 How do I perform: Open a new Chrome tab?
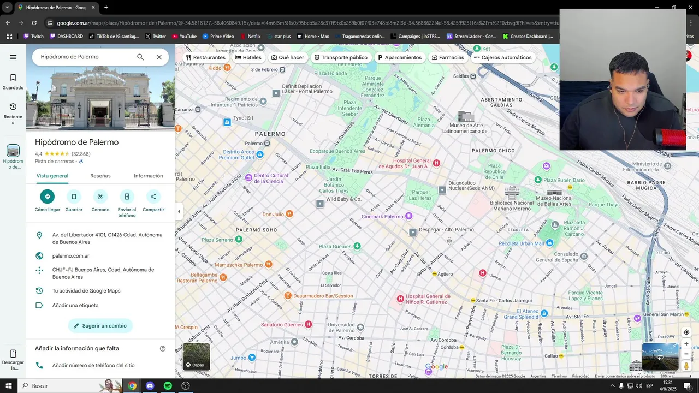point(106,8)
